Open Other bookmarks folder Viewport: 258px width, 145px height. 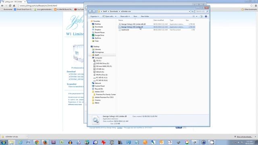249,9
